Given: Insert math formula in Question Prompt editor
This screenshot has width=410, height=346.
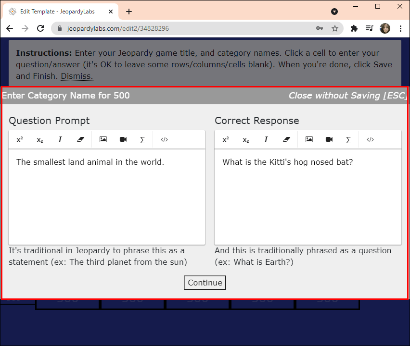Looking at the screenshot, I should [x=142, y=140].
